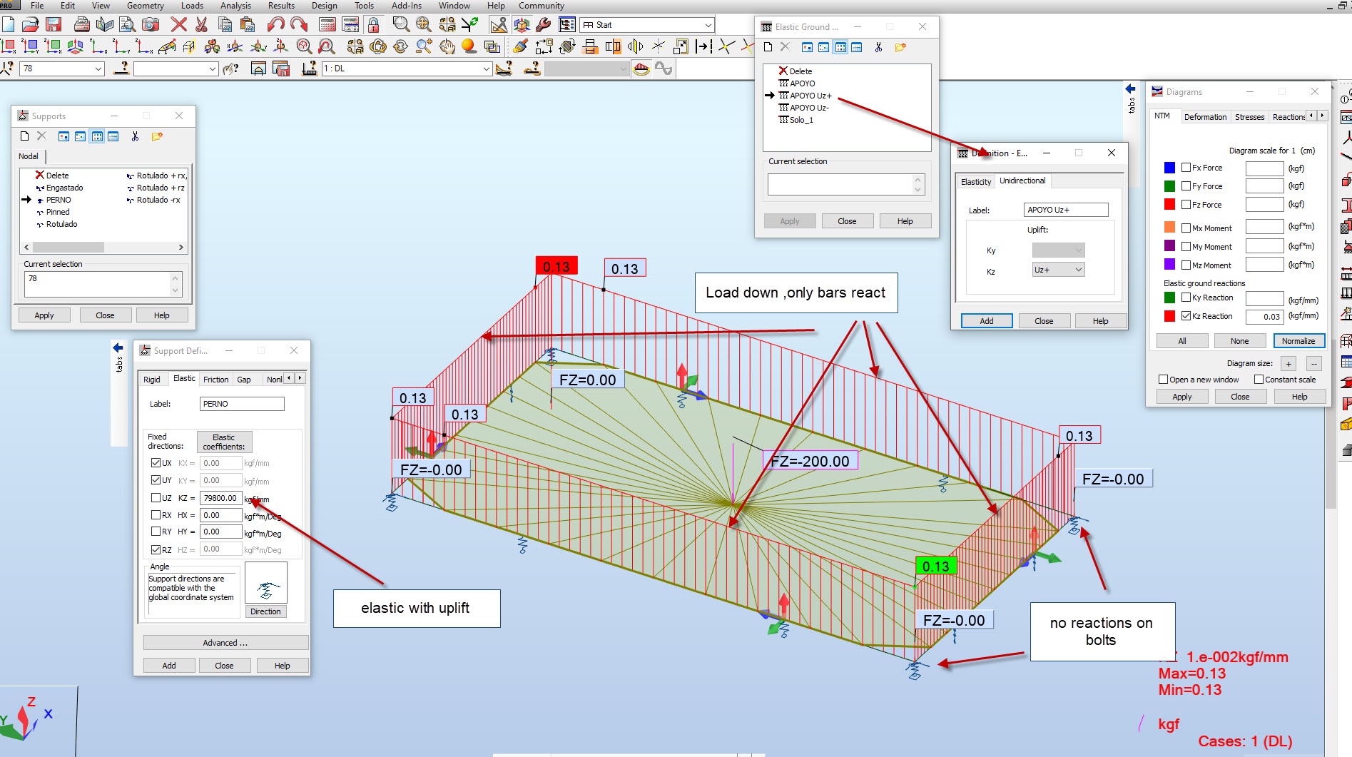The image size is (1352, 757).
Task: Select the screen capture camera icon
Action: point(149,24)
